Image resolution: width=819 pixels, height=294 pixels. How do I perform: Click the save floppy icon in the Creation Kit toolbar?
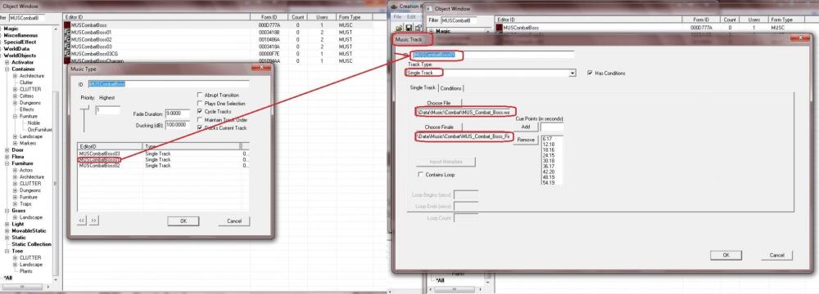(409, 27)
